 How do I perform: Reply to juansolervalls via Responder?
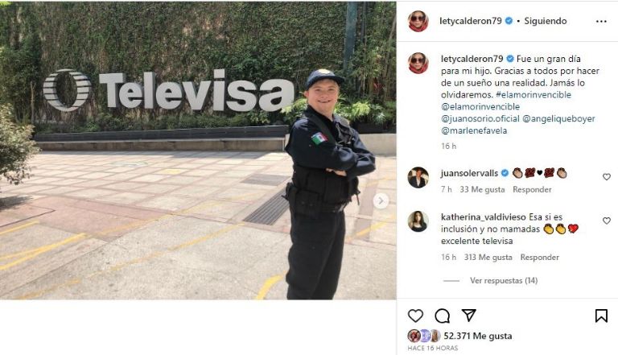click(532, 189)
